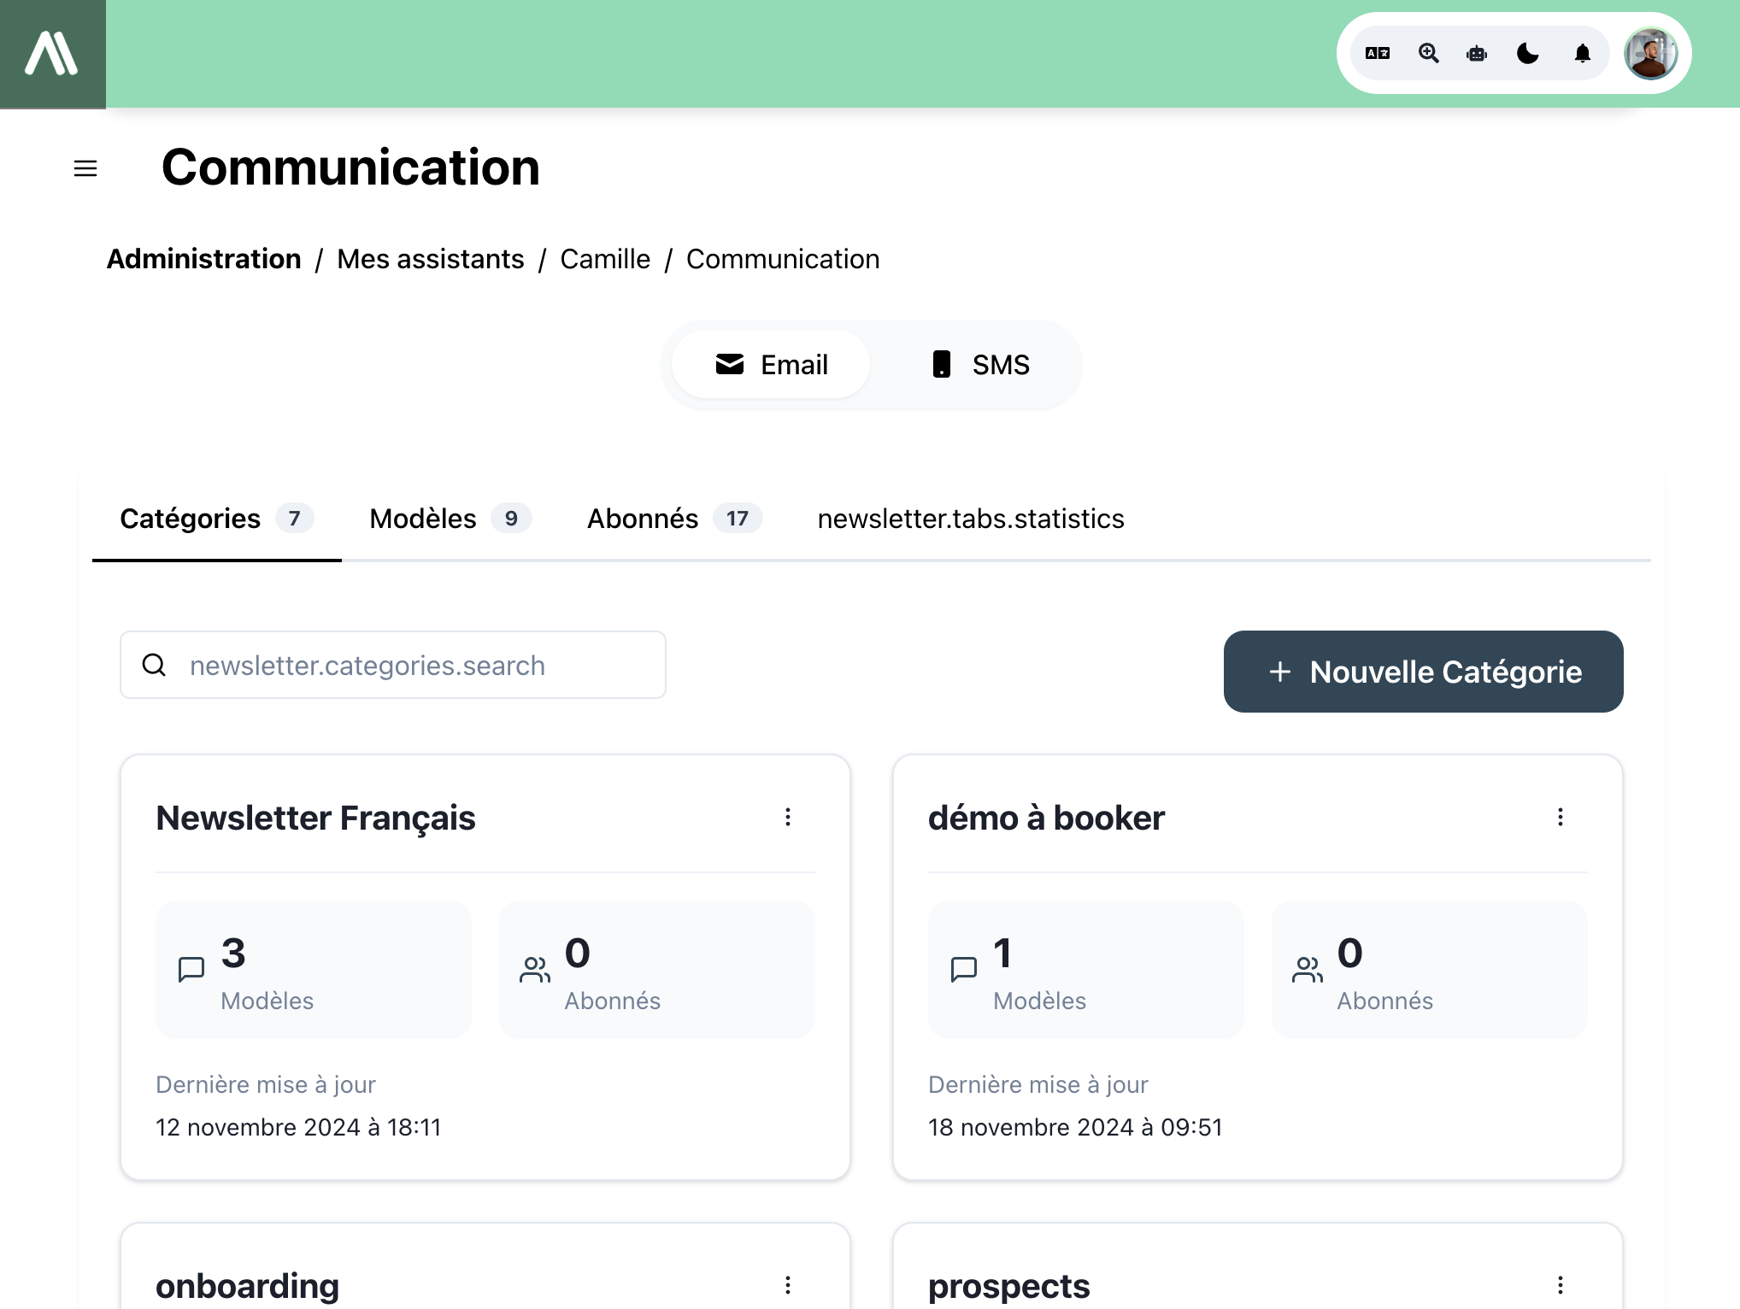Image resolution: width=1740 pixels, height=1309 pixels.
Task: Open démo à booker options menu
Action: coord(1561,817)
